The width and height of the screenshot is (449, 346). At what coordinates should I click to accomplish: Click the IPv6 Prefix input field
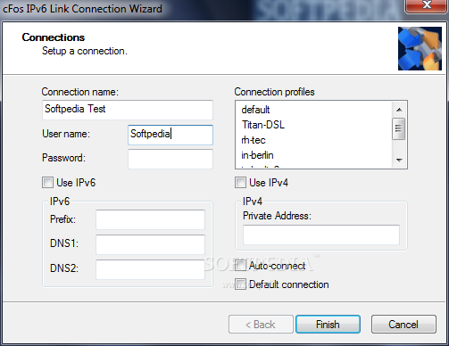tap(150, 219)
